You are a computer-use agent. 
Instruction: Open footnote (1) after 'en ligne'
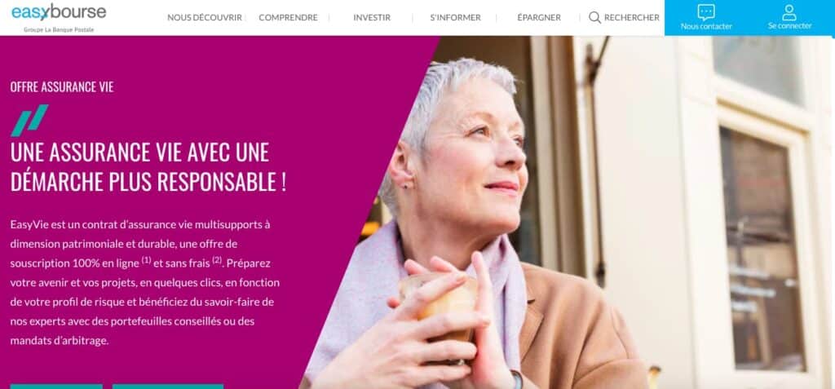(x=147, y=260)
